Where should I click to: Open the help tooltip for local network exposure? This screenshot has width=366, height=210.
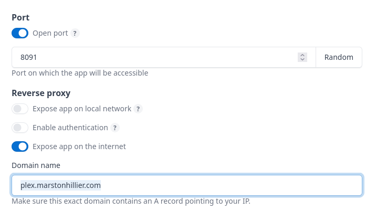138,109
